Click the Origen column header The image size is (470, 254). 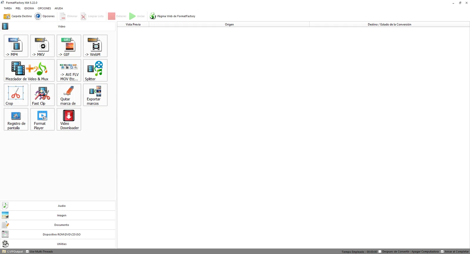click(x=229, y=24)
